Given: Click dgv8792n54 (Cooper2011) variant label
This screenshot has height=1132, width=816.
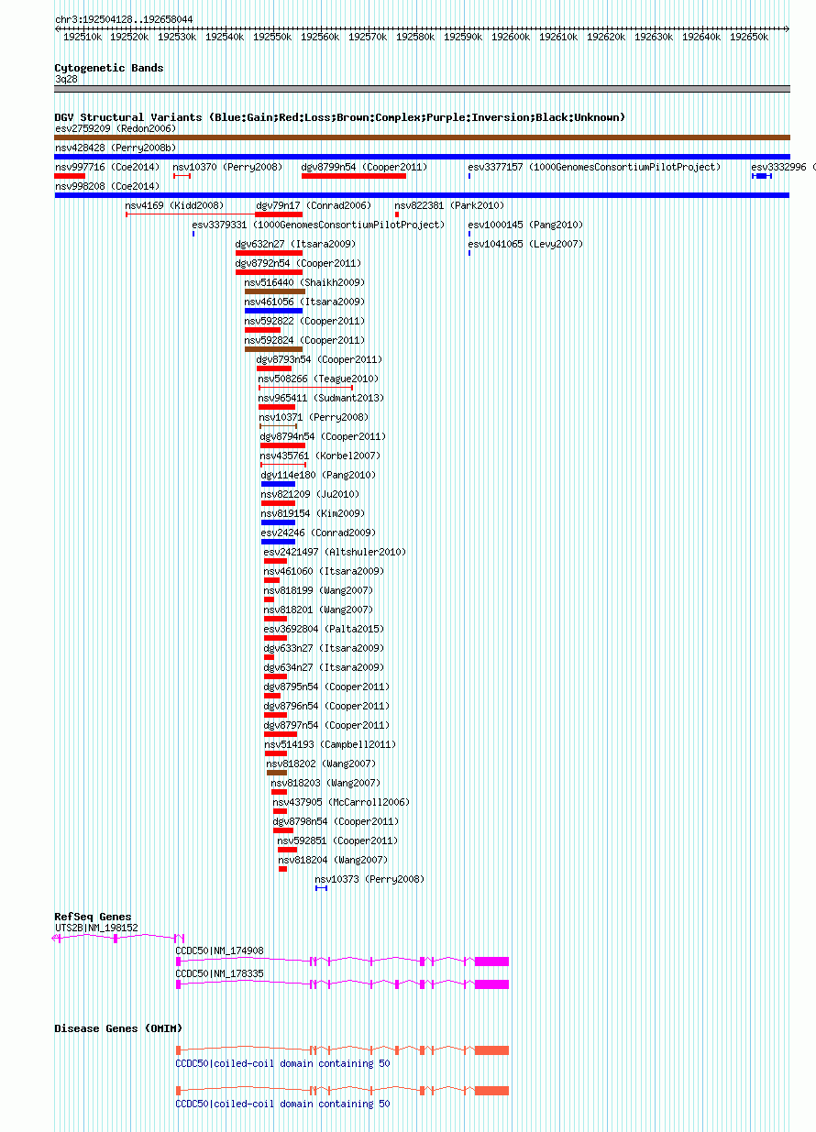Looking at the screenshot, I should (298, 263).
